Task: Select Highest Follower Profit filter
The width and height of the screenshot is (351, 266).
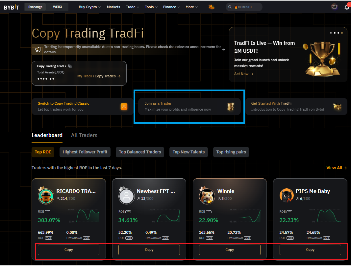Action: pos(85,152)
